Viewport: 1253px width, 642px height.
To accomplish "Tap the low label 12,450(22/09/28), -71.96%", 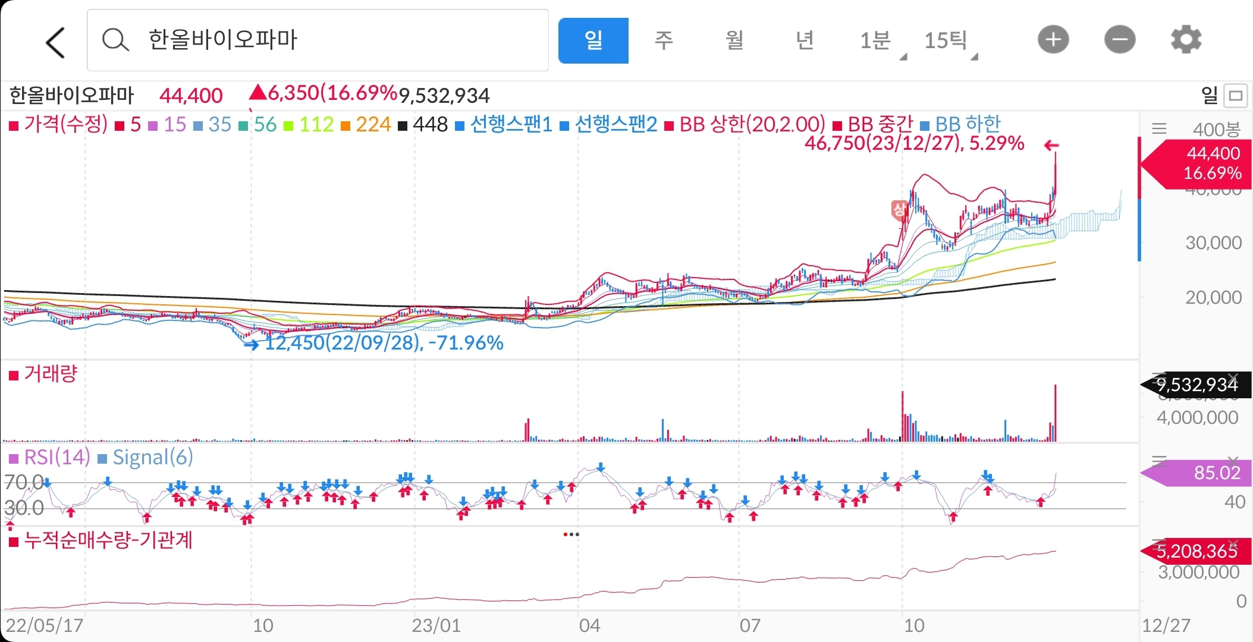I will point(384,343).
